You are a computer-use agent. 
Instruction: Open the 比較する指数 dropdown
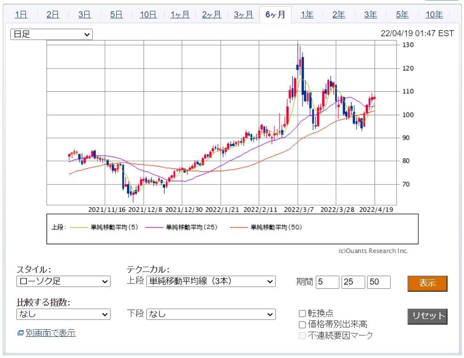pyautogui.click(x=64, y=314)
